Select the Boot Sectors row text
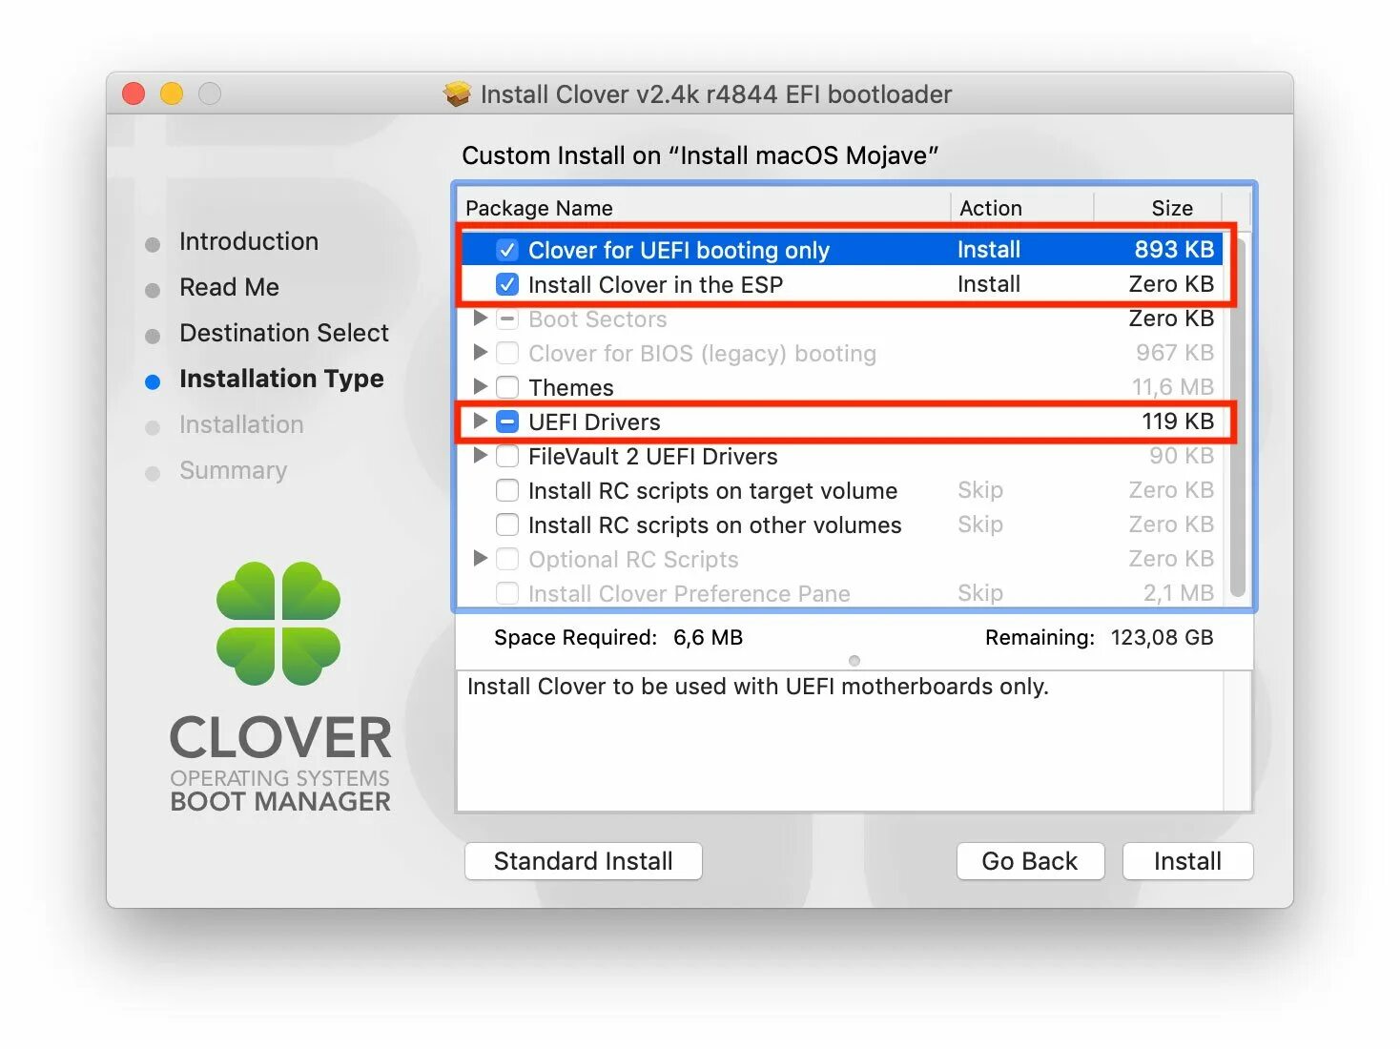This screenshot has height=1049, width=1400. (x=597, y=319)
